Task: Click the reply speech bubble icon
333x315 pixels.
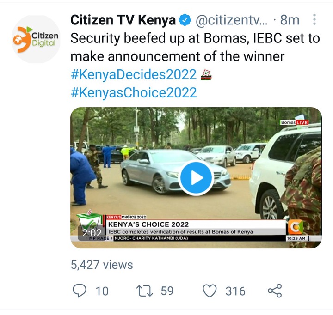Action: (80, 291)
